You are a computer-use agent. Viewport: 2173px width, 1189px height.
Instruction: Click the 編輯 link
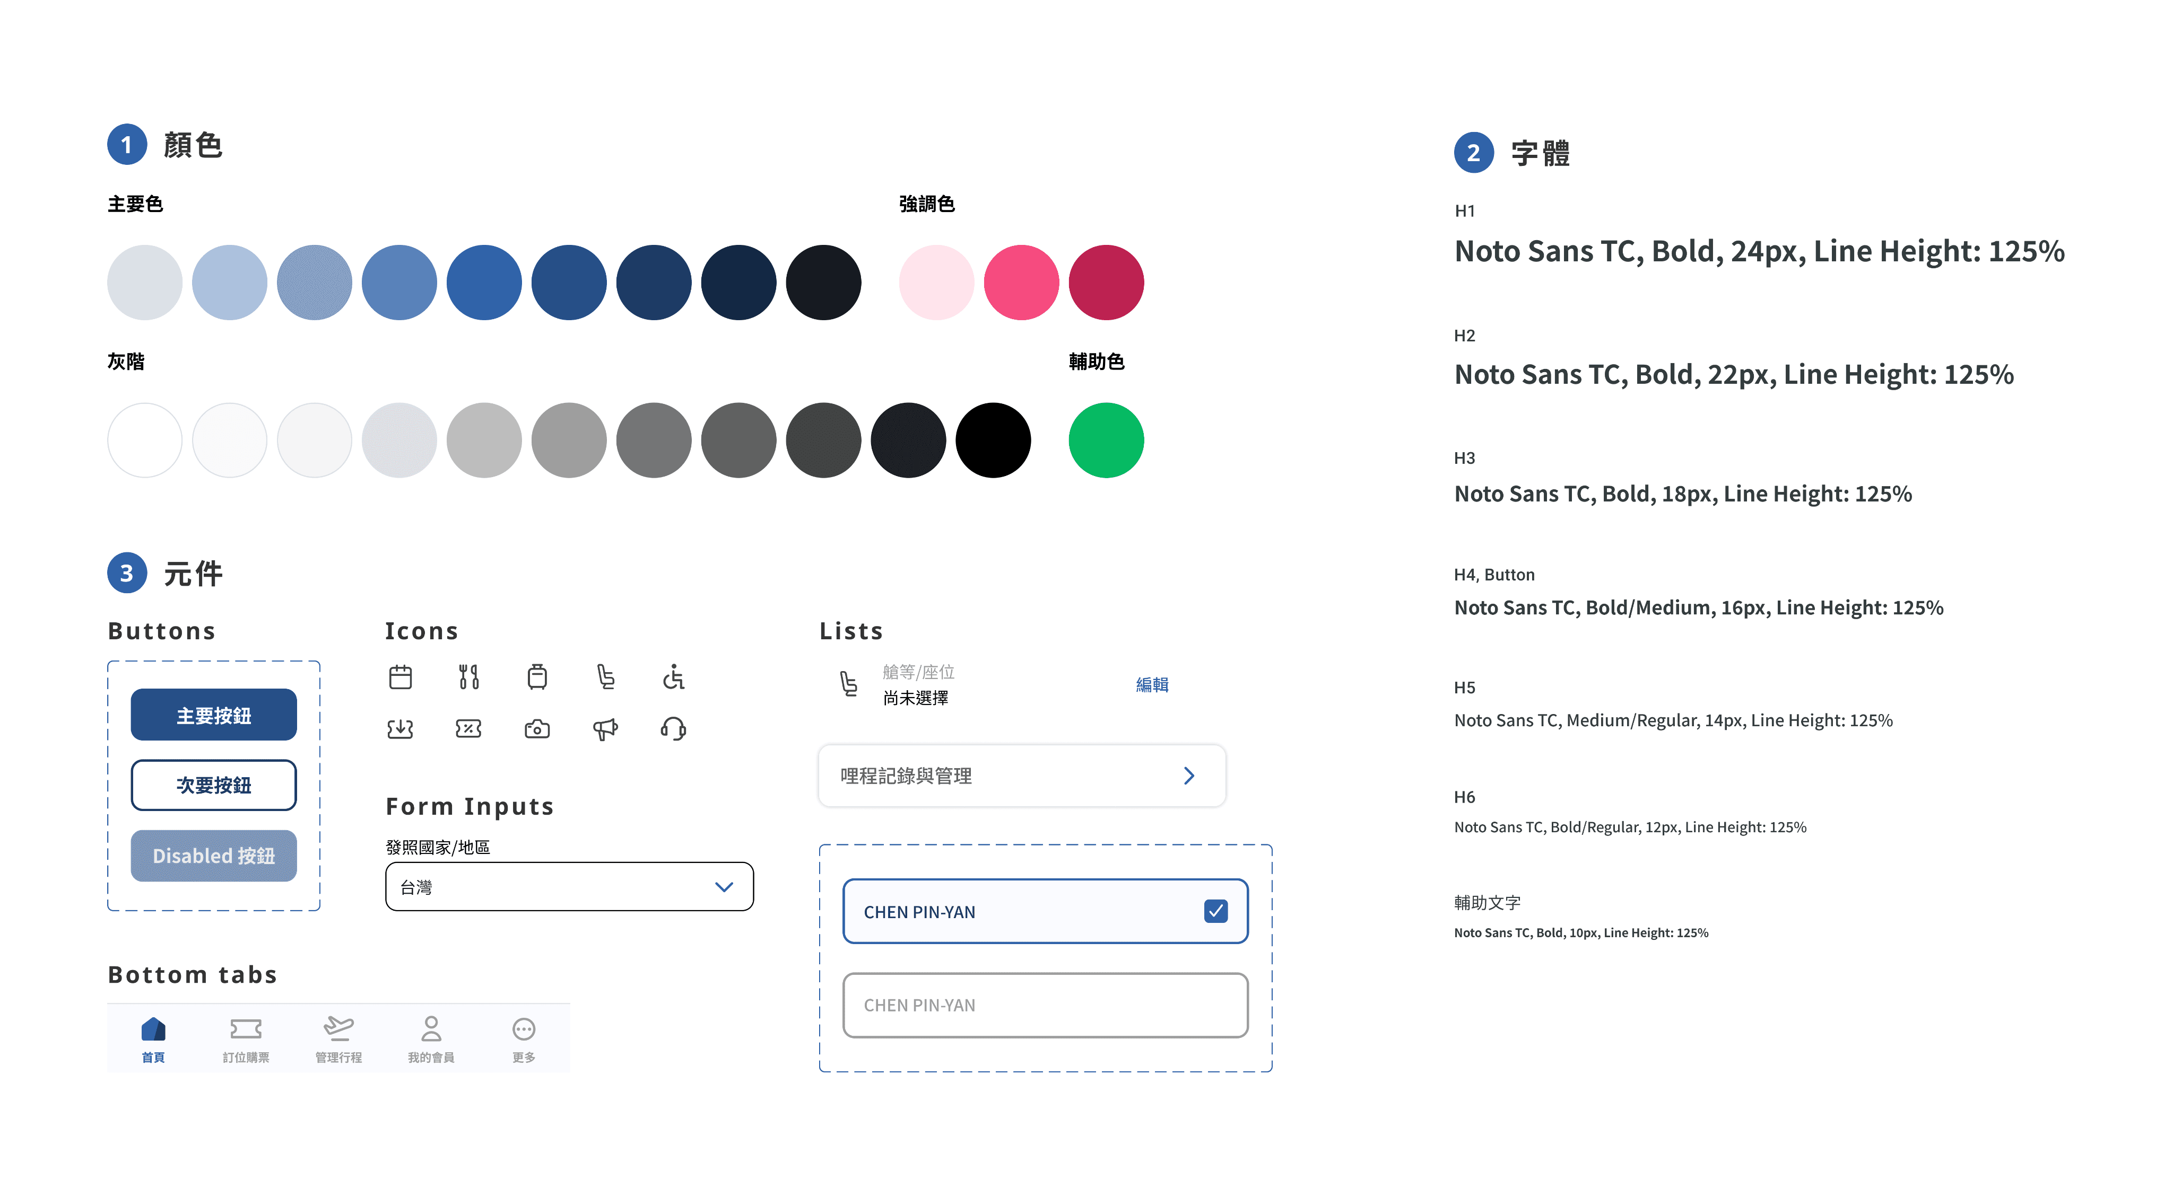pos(1151,684)
